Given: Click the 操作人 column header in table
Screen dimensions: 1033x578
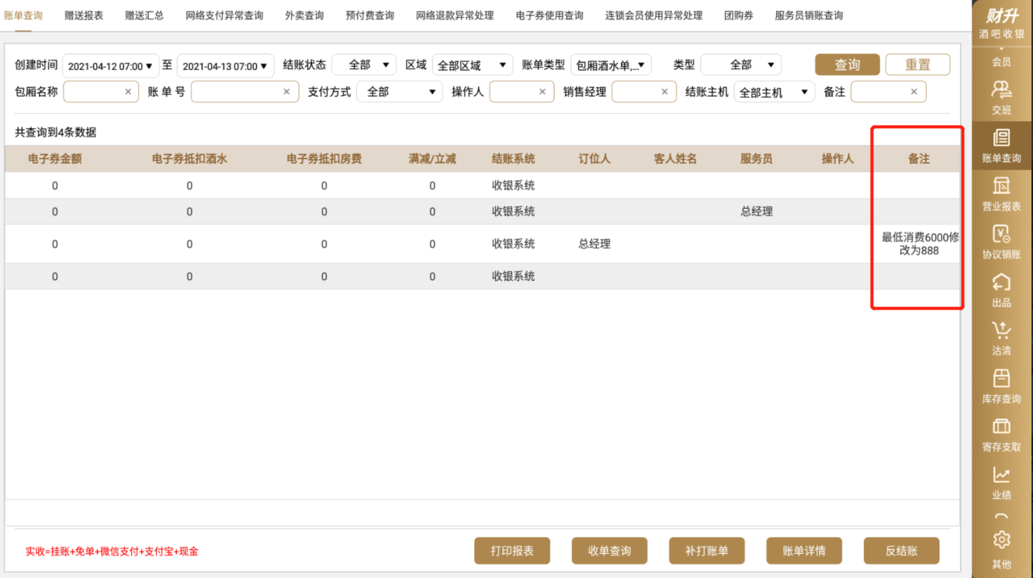Looking at the screenshot, I should point(837,158).
